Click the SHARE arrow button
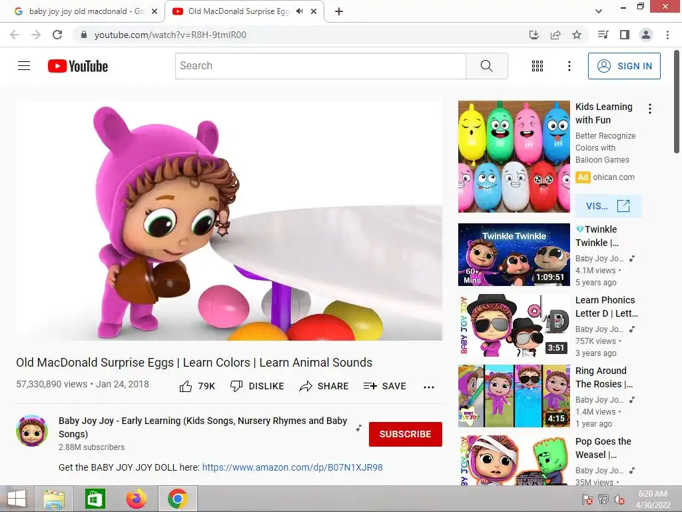 coord(324,386)
